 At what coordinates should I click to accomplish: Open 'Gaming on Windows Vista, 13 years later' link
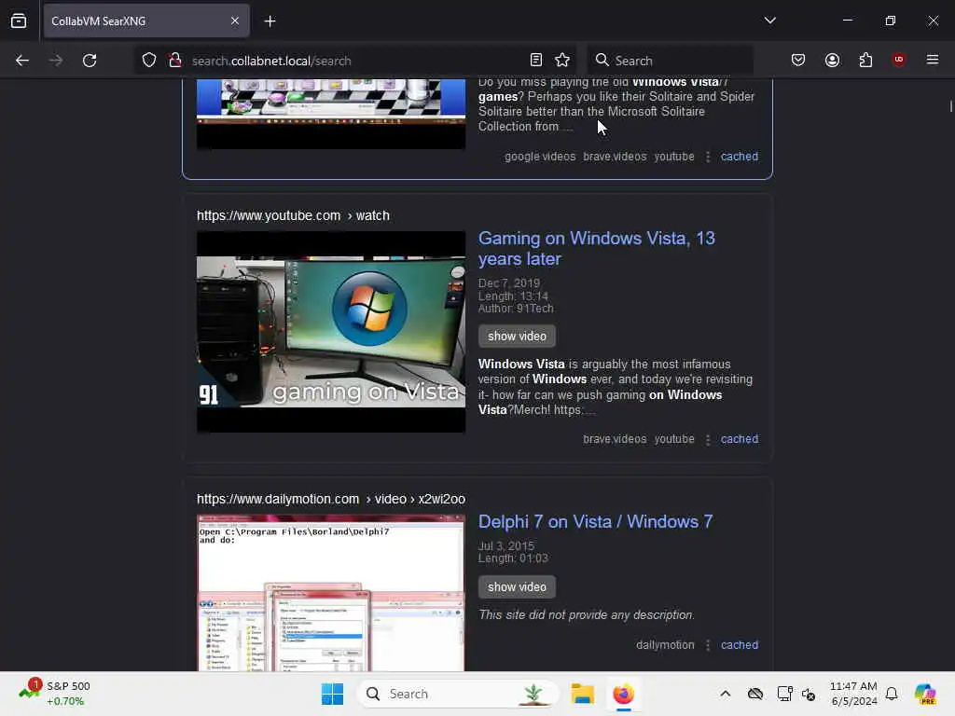(596, 248)
